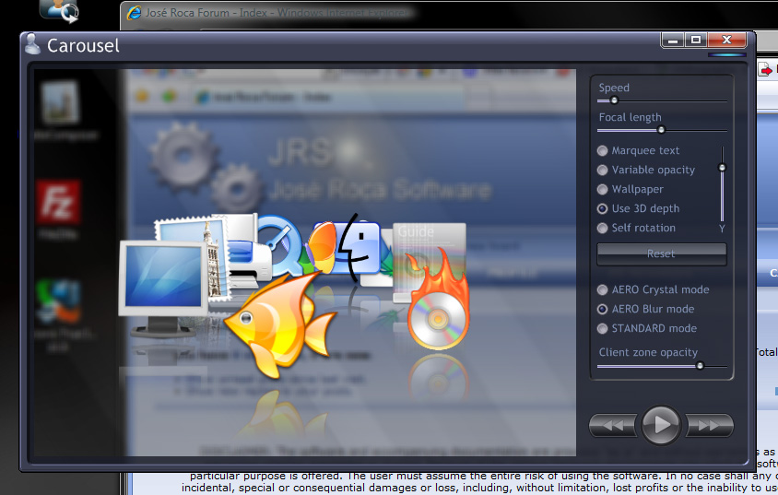Viewport: 778px width, 495px height.
Task: Click the vertical Y axis slider handle
Action: (723, 168)
